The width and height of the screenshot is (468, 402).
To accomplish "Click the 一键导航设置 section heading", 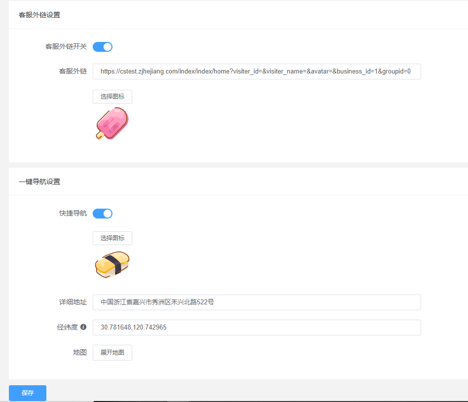I will pyautogui.click(x=39, y=182).
